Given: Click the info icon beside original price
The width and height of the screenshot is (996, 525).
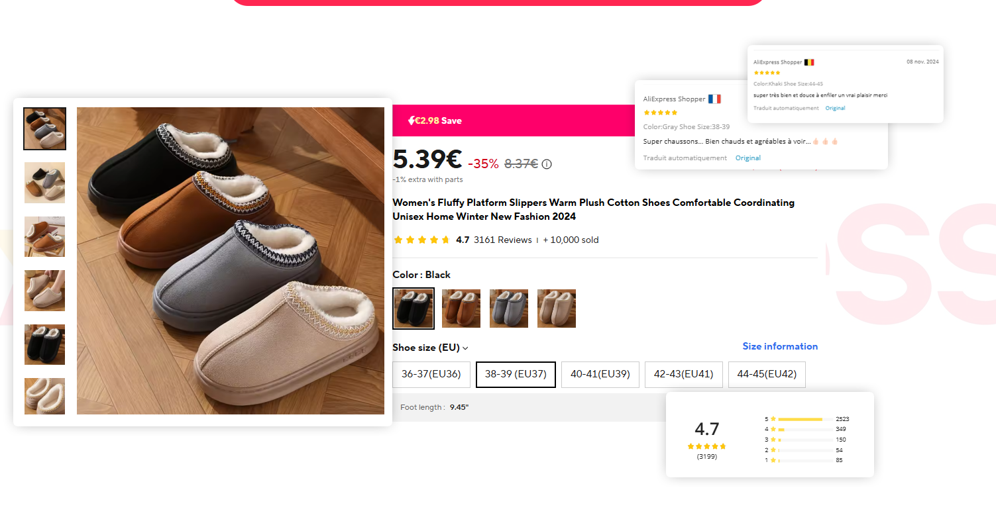Looking at the screenshot, I should (x=547, y=164).
